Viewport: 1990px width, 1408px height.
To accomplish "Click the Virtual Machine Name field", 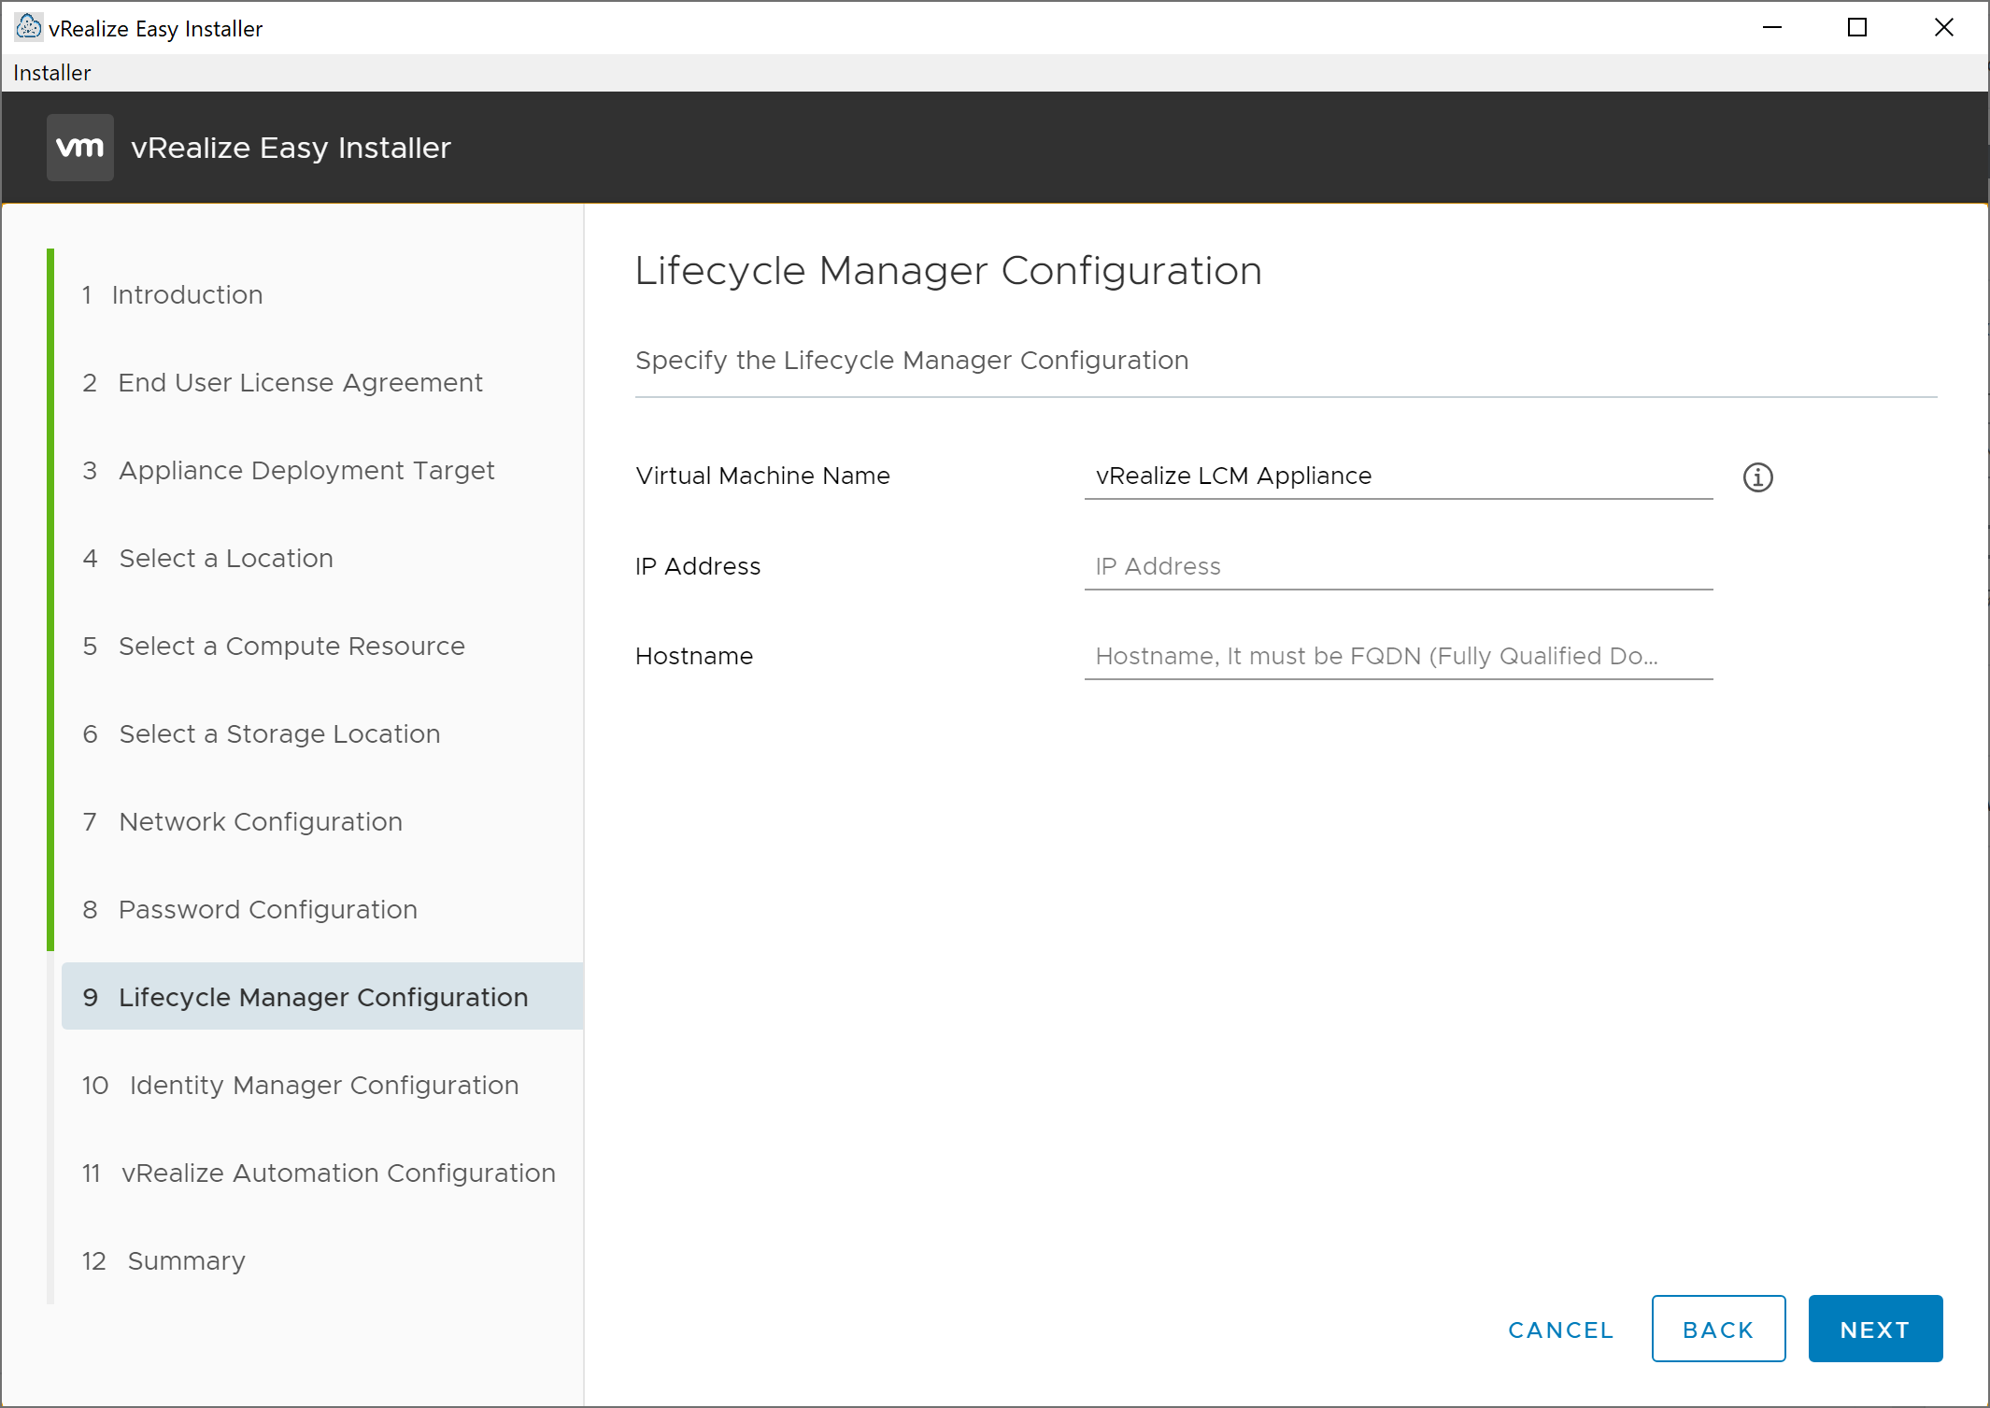I will tap(1398, 476).
